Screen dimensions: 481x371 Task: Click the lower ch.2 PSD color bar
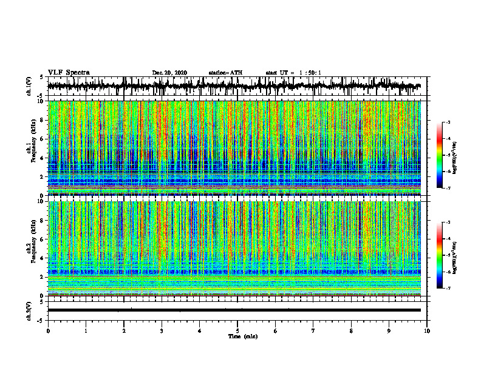(x=439, y=255)
